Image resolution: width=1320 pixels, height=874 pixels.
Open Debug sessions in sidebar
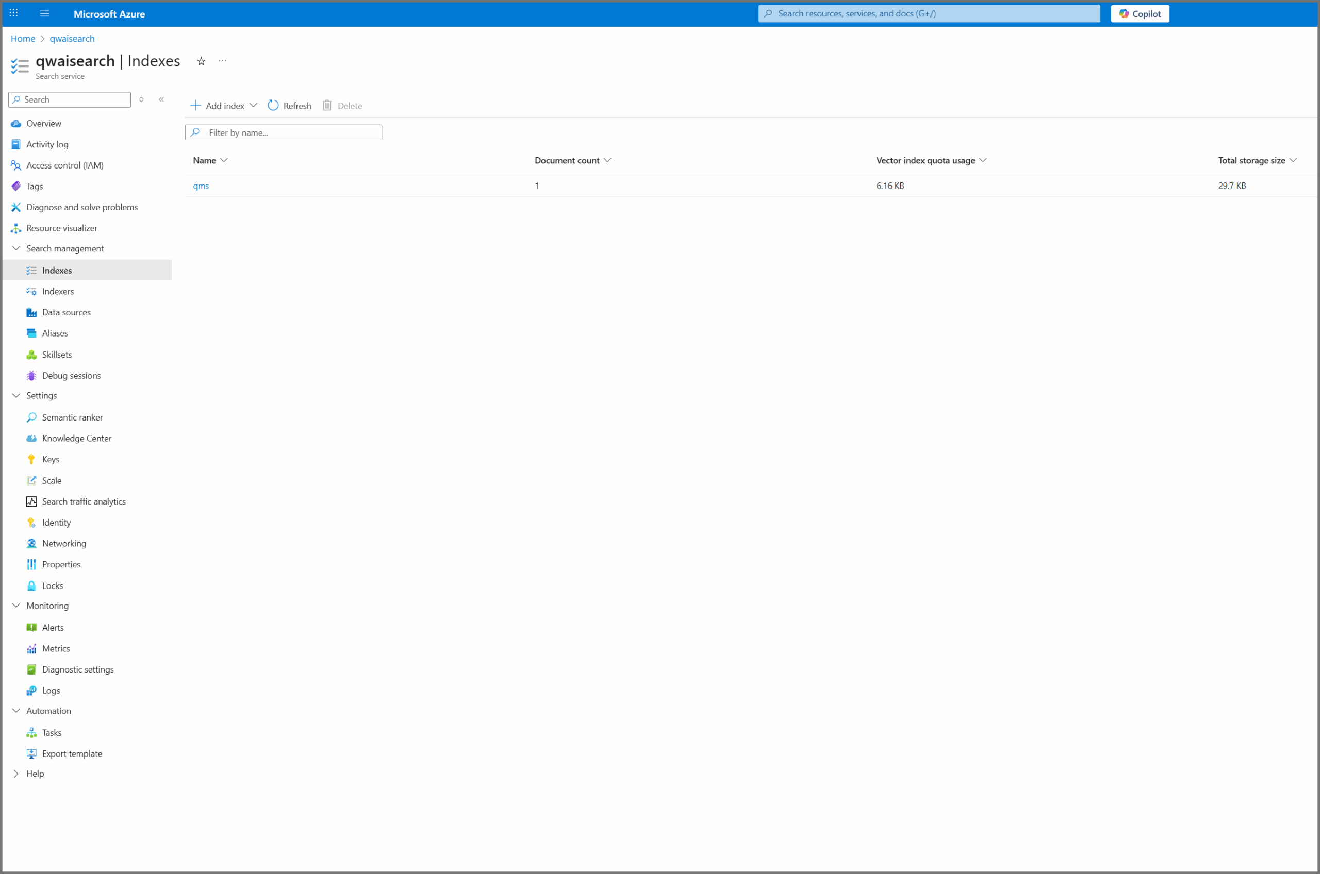tap(71, 376)
